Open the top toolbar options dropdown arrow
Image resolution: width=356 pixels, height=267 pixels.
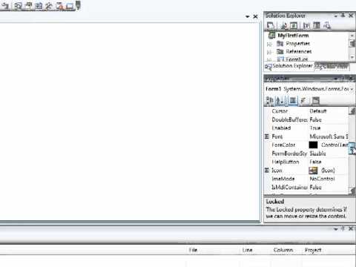78,5
